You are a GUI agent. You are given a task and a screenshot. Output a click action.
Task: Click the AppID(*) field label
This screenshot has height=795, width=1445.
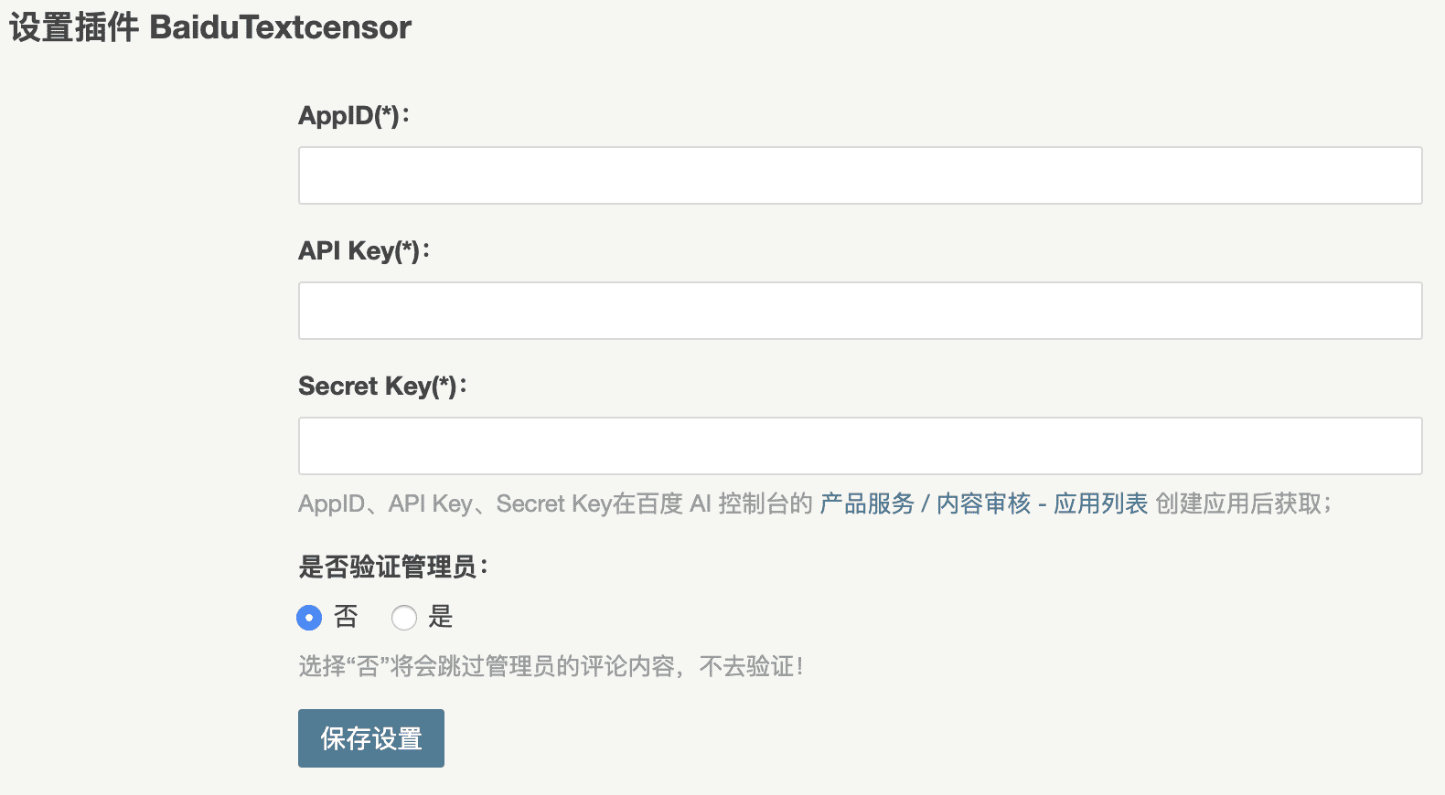(x=355, y=116)
